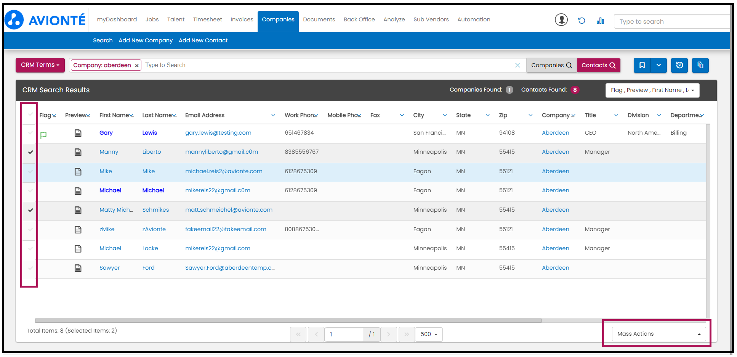The height and width of the screenshot is (357, 737).
Task: Open the Add New Company menu item
Action: (x=146, y=40)
